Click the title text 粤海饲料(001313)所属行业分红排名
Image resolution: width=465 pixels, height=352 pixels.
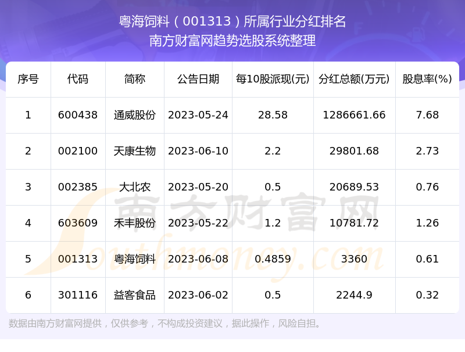tap(233, 22)
